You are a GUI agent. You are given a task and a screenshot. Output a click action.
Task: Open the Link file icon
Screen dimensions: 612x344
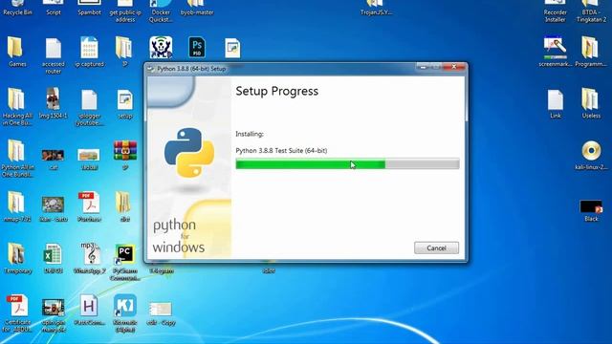555,104
